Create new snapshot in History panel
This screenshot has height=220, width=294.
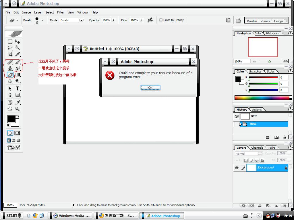point(276,137)
